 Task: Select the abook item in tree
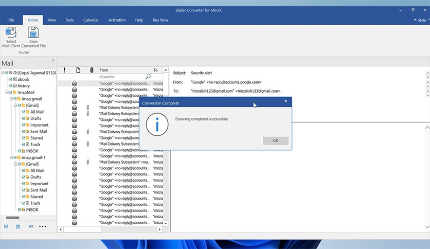23,79
